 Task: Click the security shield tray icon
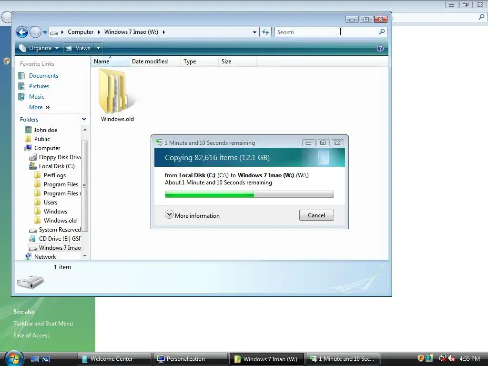420,358
